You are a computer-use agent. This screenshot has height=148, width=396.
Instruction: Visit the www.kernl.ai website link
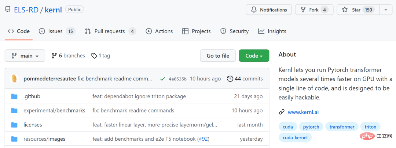pyautogui.click(x=303, y=112)
